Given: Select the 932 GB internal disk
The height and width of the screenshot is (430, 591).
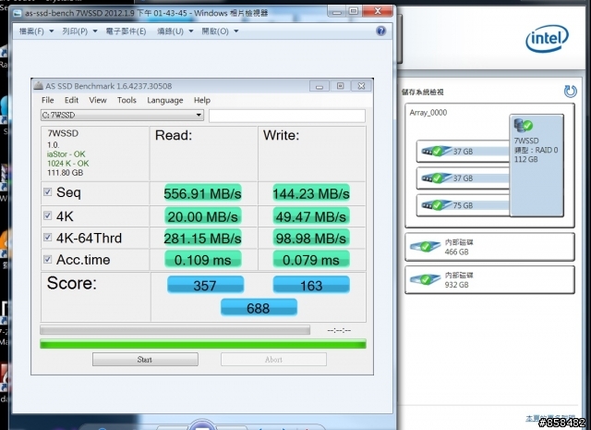Looking at the screenshot, I should [x=489, y=280].
